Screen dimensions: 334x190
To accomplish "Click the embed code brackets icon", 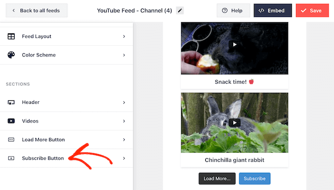I will tap(261, 10).
